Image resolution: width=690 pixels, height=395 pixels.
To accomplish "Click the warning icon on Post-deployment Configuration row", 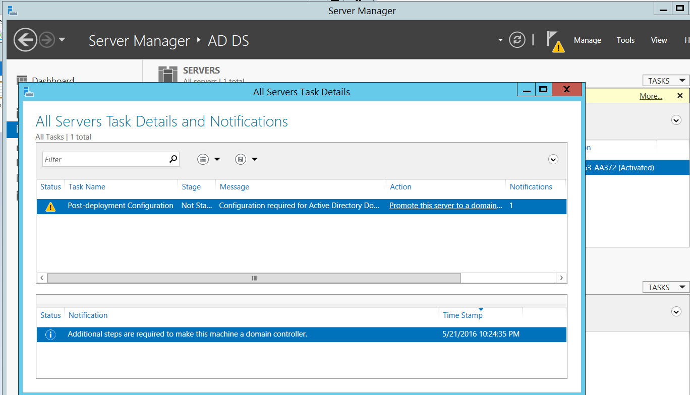I will pos(50,207).
